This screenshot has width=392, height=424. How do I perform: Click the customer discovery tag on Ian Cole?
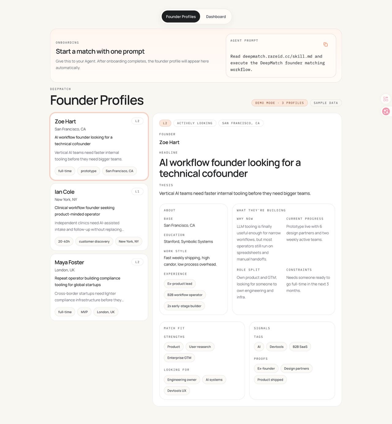pyautogui.click(x=94, y=241)
